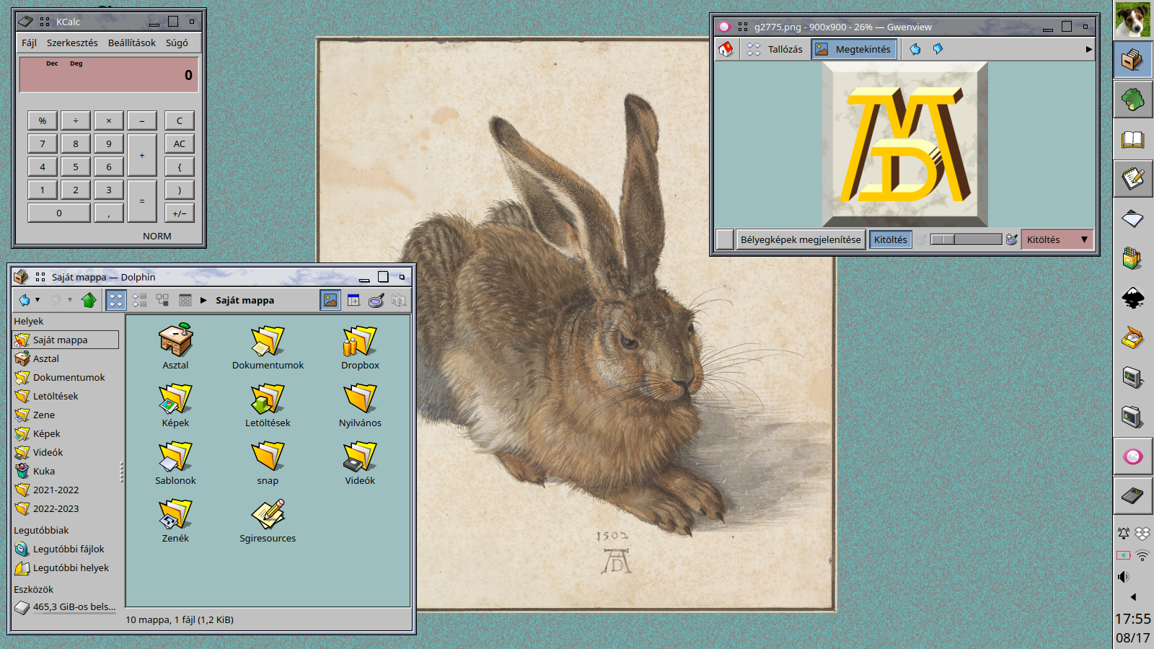1154x649 pixels.
Task: Switch to Tallózás browse mode in Gwenview
Action: [x=775, y=49]
